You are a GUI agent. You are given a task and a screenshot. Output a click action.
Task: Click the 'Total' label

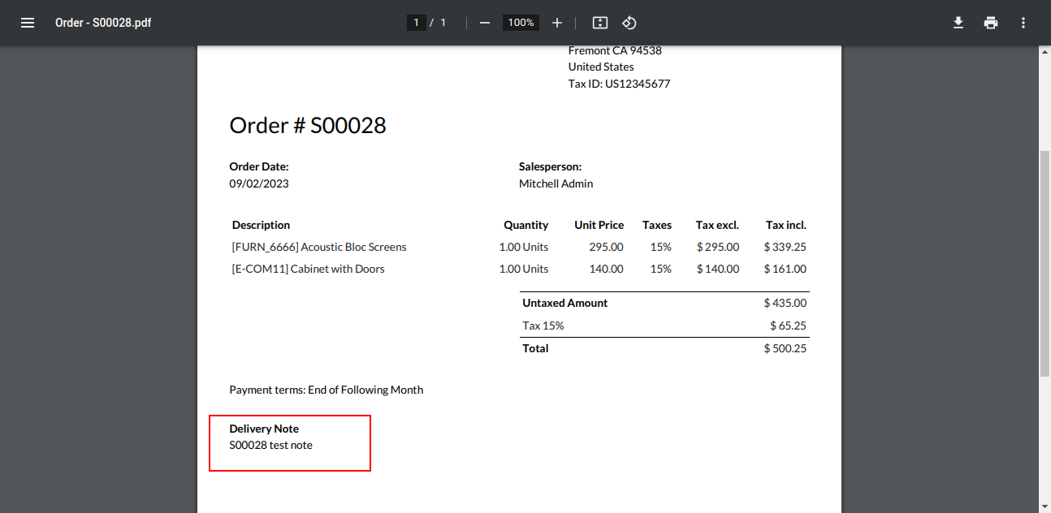[535, 348]
